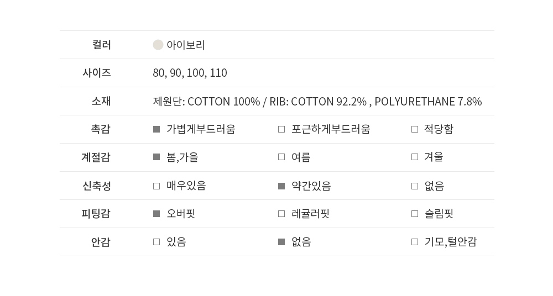Click the ivory color swatch circle

(x=158, y=45)
